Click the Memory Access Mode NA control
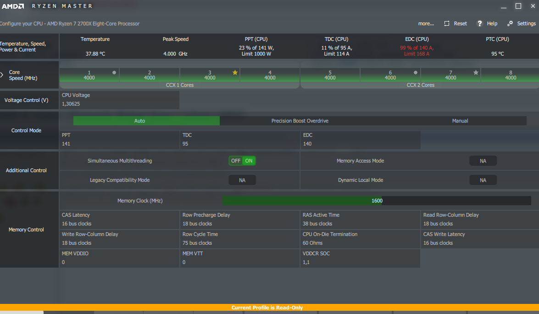The height and width of the screenshot is (314, 539). point(483,161)
